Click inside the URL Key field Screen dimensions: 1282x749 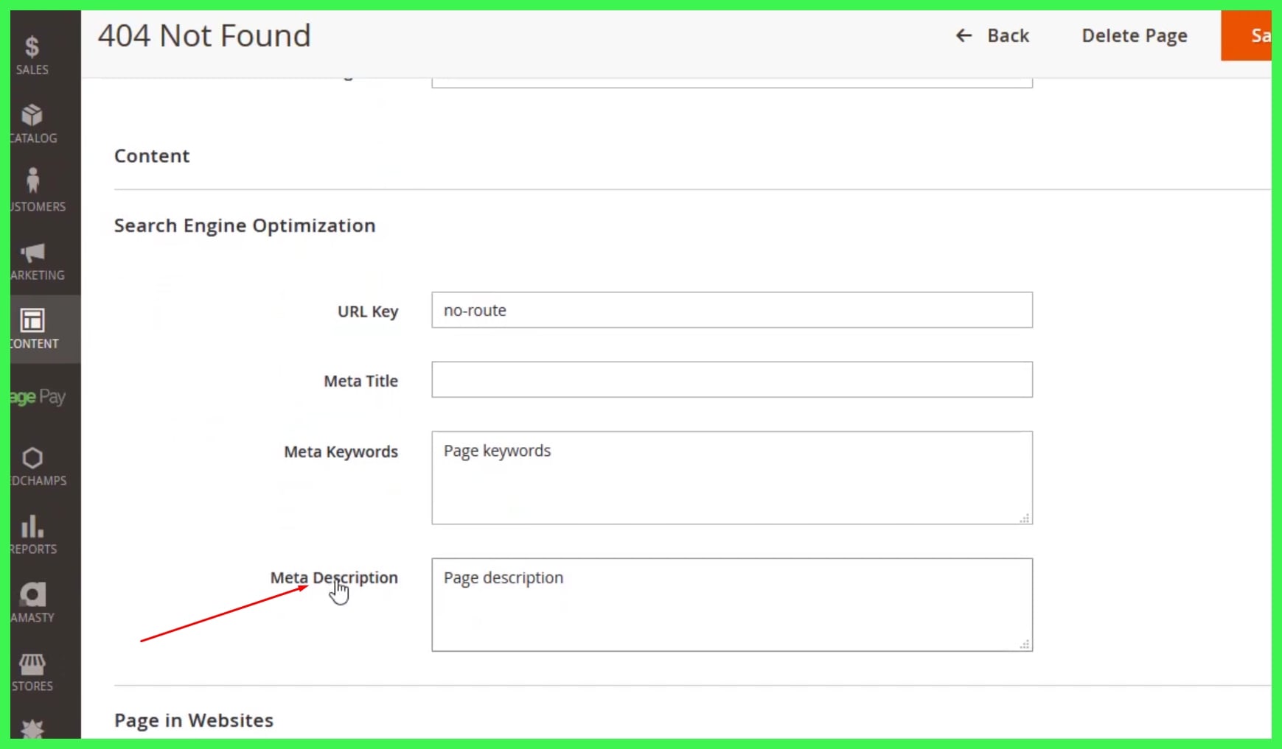731,310
